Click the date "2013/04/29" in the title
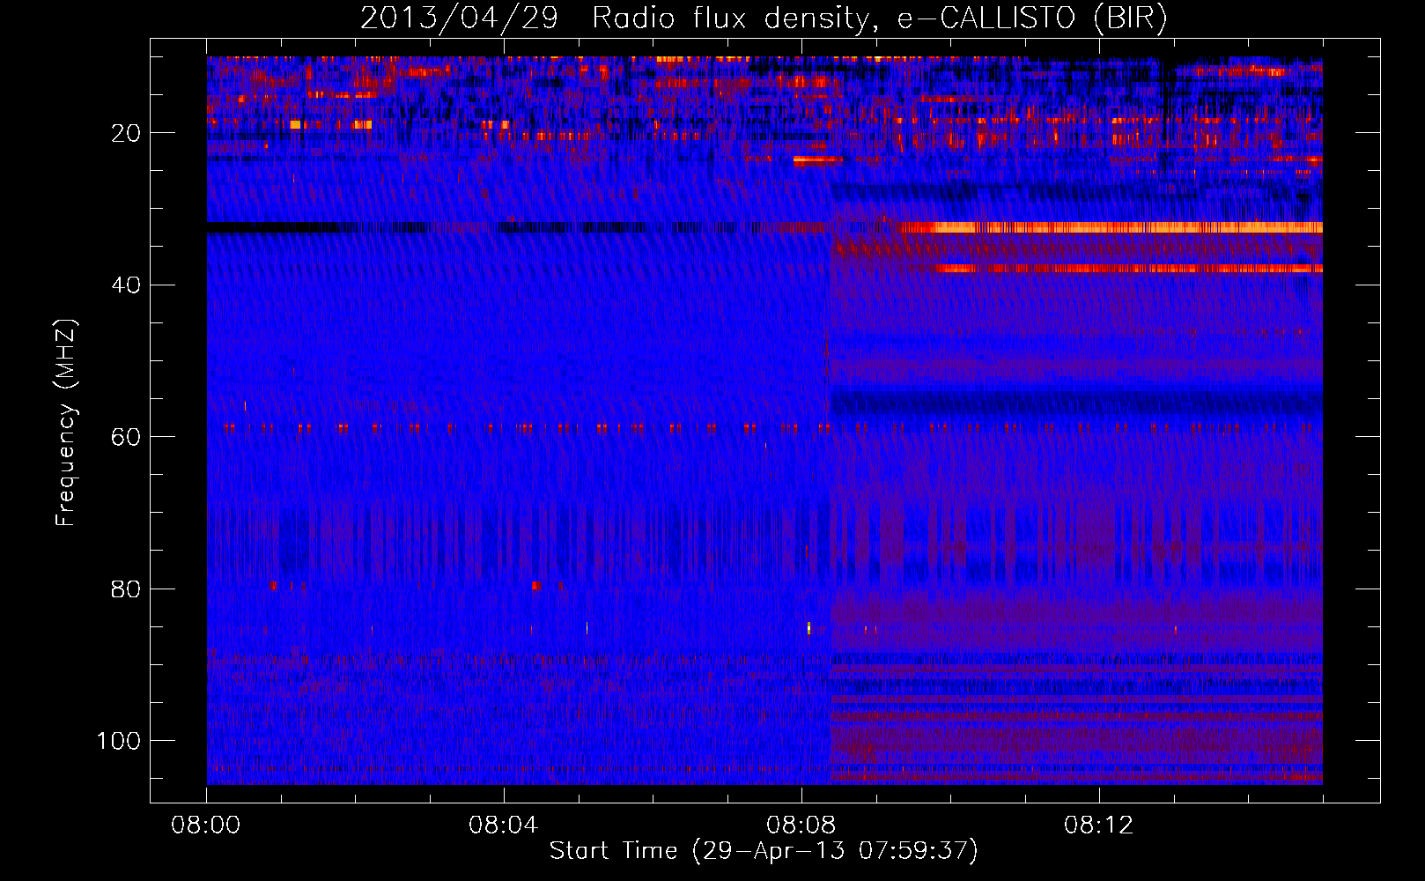This screenshot has height=881, width=1425. [x=459, y=19]
